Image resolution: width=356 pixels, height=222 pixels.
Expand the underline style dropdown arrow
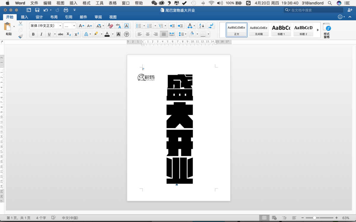(55, 34)
